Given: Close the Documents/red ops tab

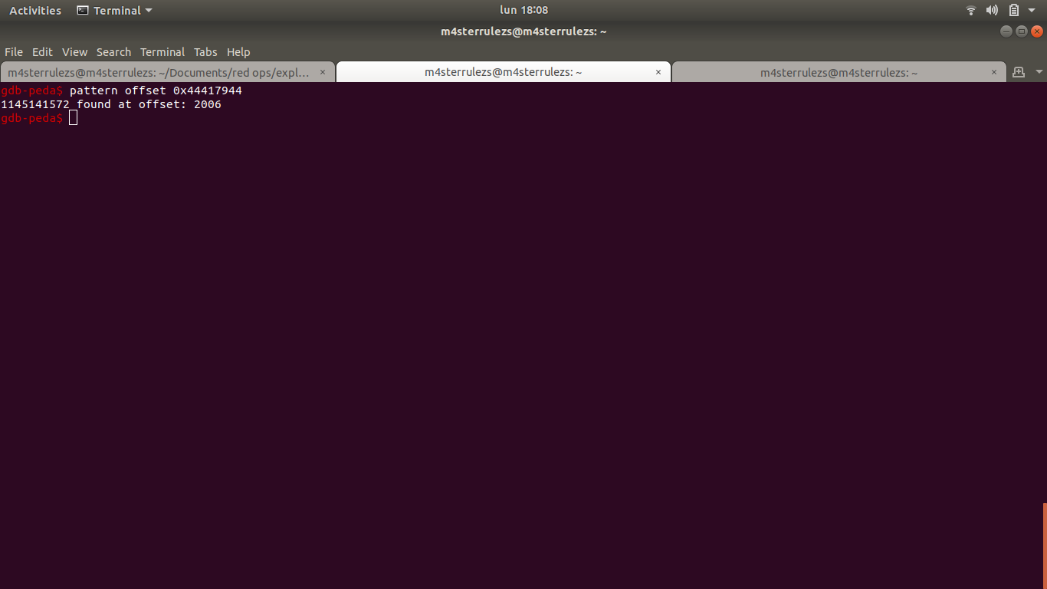Looking at the screenshot, I should click(x=323, y=72).
